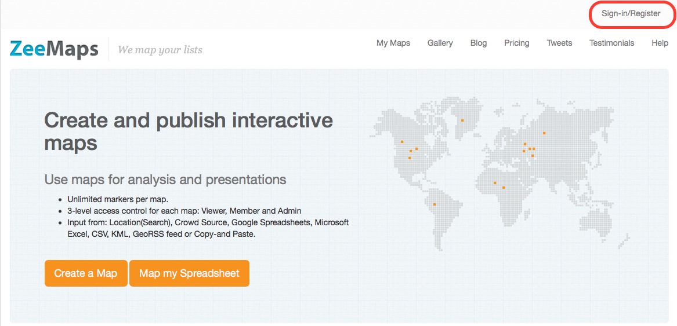Screen dimensions: 677x326
Task: Click the ZeeMaps logo
Action: coord(54,49)
